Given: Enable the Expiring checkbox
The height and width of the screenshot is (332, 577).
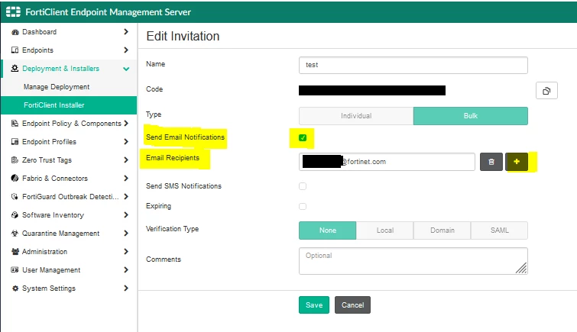Looking at the screenshot, I should tap(303, 206).
